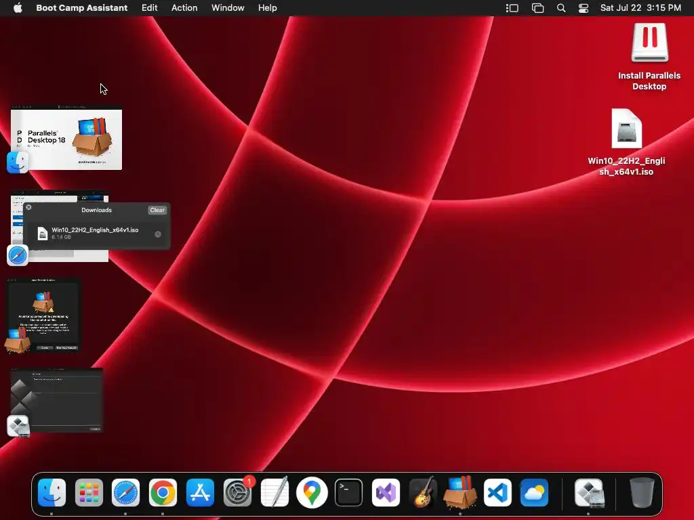Open Boot Camp Assistant Dock icon
The height and width of the screenshot is (520, 694).
589,492
